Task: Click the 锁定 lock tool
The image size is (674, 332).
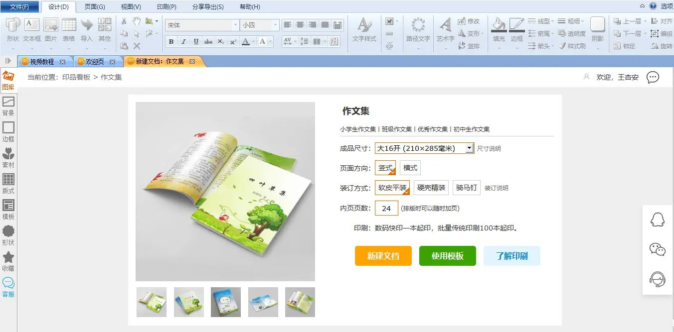Action: 625,46
